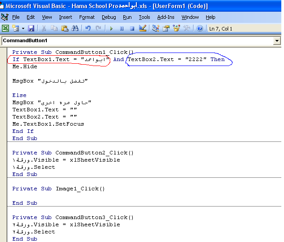The width and height of the screenshot is (284, 242).
Task: Undo the last edit via toolbar
Action: coord(88,28)
